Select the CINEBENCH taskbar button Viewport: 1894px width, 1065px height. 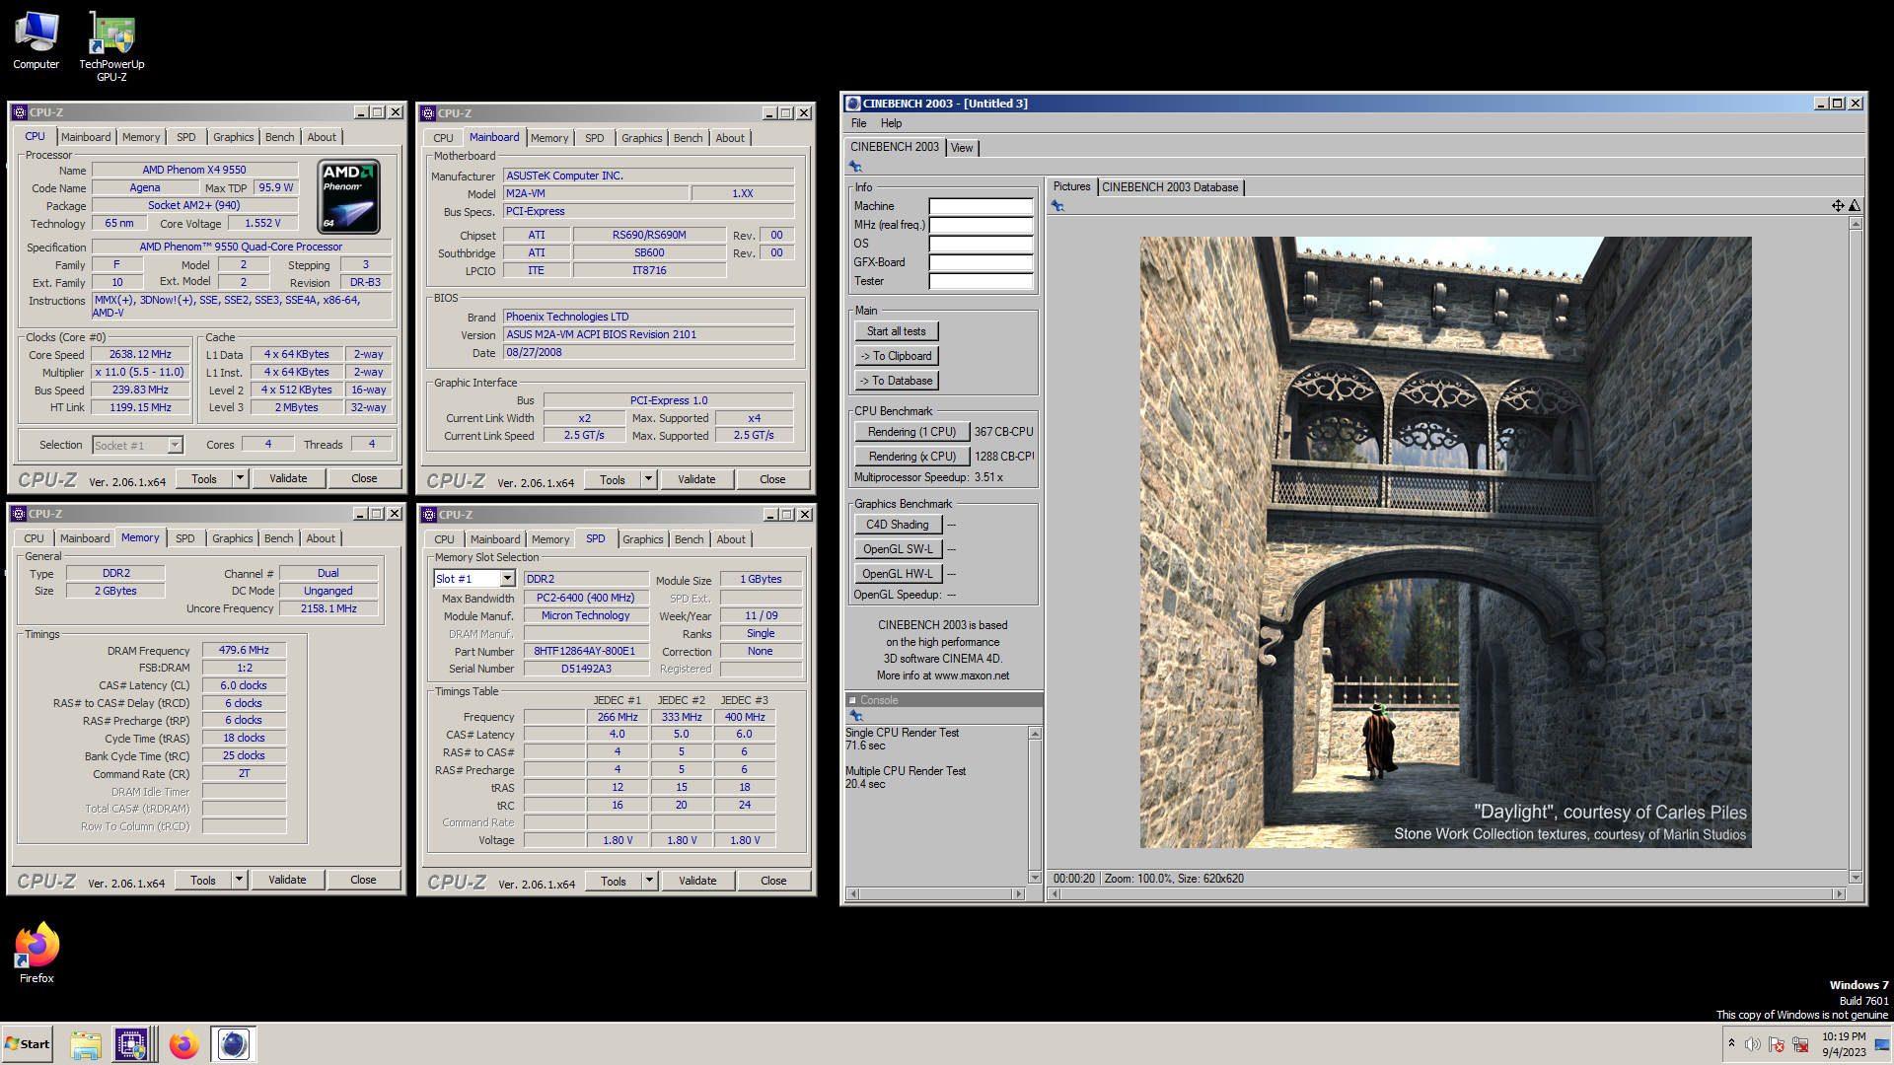pos(234,1044)
